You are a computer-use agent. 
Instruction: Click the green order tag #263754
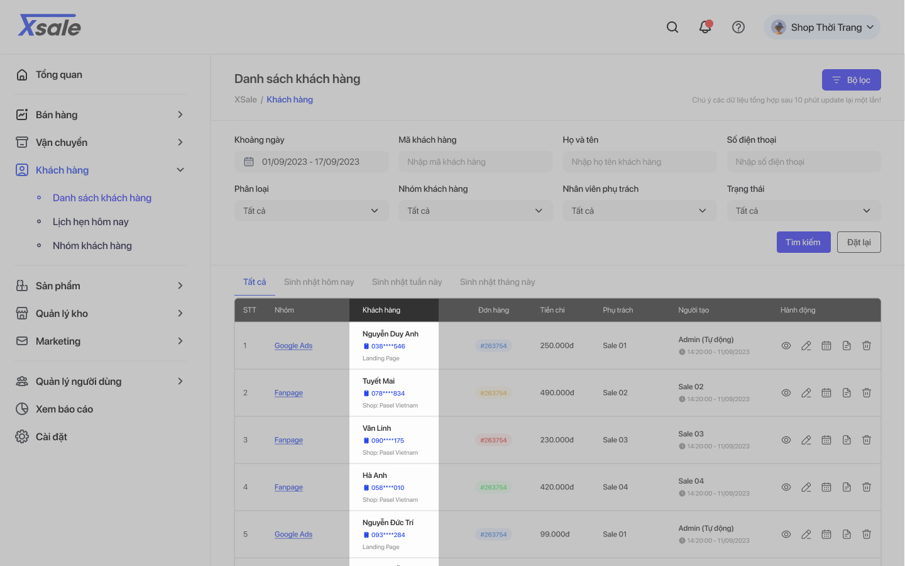coord(493,487)
